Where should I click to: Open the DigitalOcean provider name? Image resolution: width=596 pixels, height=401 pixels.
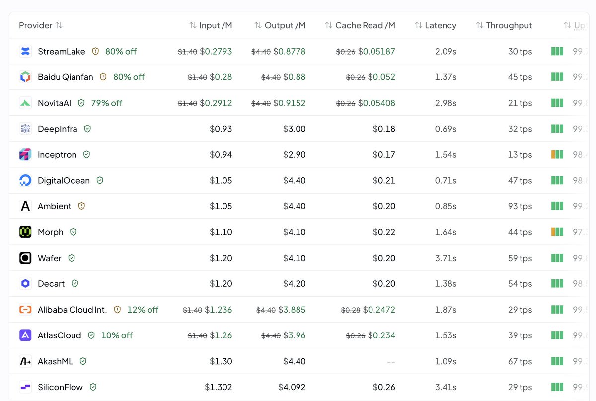pos(64,180)
